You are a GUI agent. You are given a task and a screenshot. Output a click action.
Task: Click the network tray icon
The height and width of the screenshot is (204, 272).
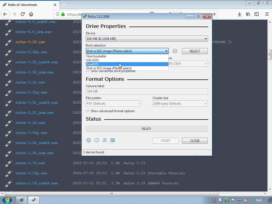click(240, 200)
